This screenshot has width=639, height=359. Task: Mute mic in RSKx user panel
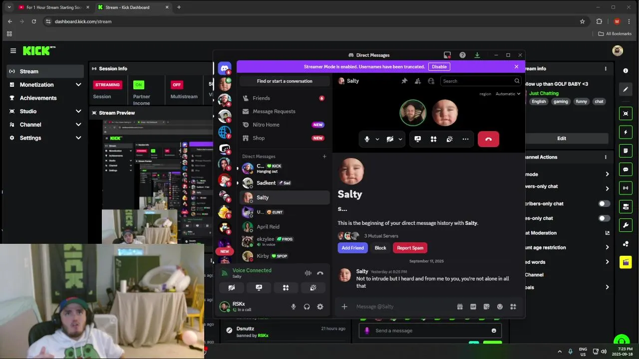[x=294, y=307]
